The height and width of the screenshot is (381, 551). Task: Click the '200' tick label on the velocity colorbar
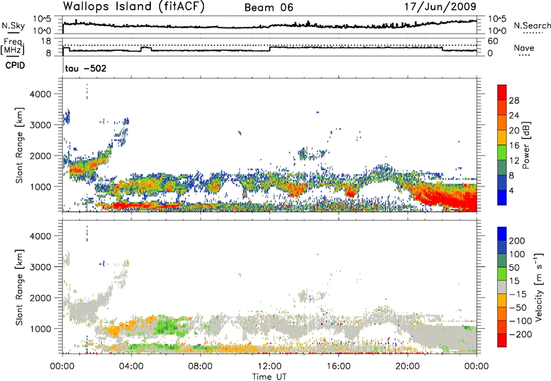[x=517, y=241]
